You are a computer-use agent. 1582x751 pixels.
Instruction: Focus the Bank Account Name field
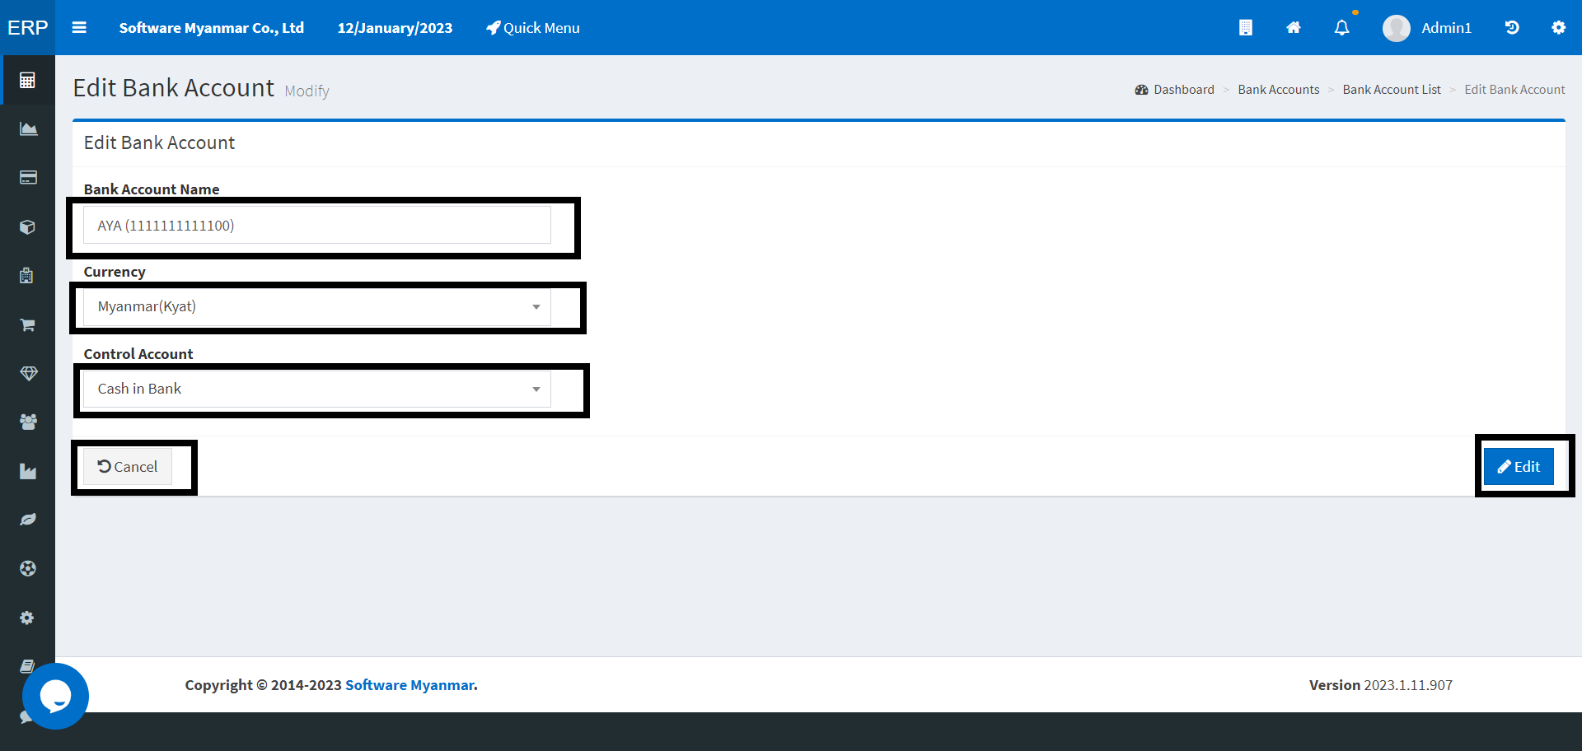317,225
